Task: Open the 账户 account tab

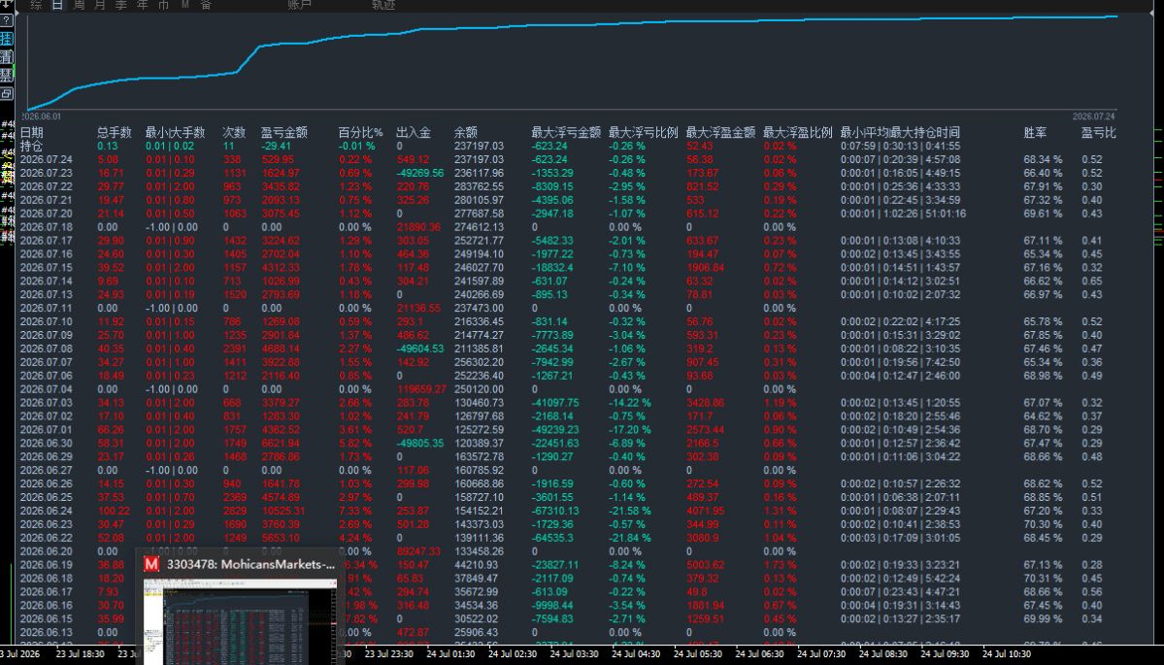Action: (x=300, y=5)
